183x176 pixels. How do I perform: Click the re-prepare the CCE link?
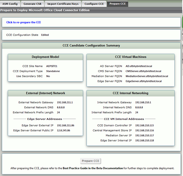tap(24, 22)
